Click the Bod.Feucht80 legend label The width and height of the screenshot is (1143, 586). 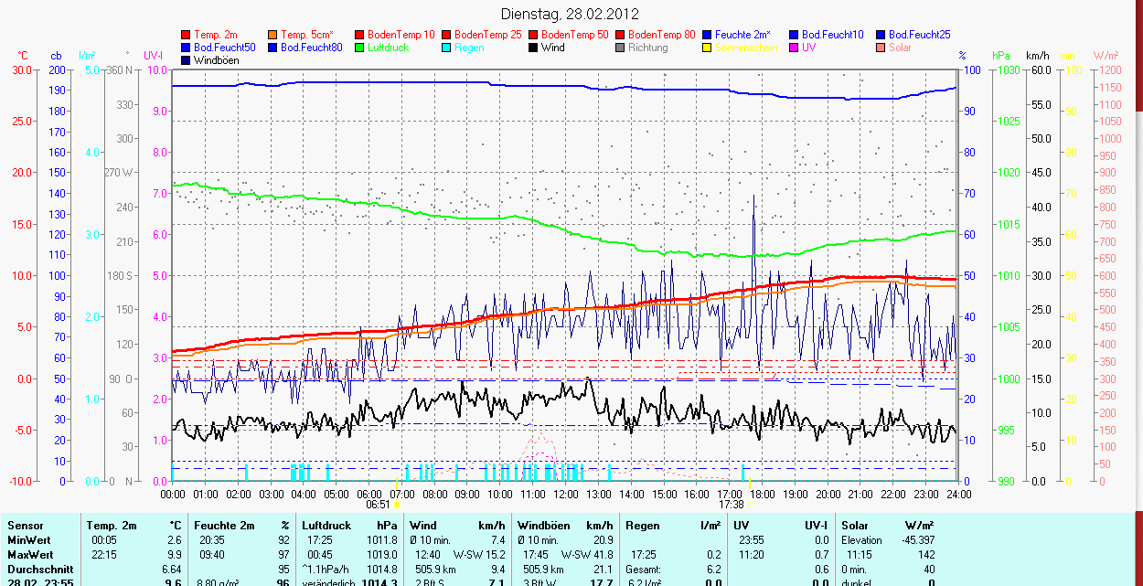tap(311, 48)
